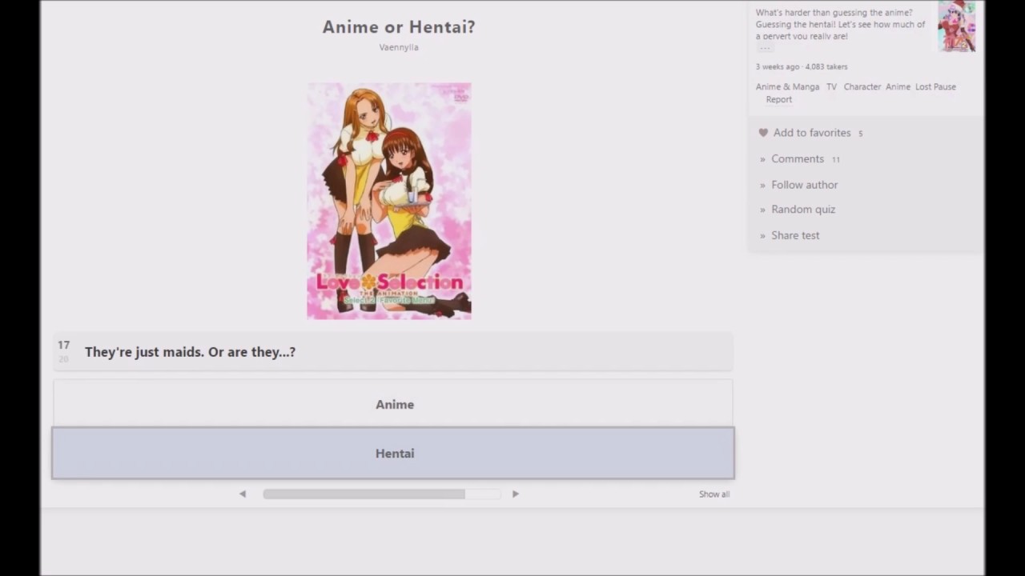
Task: Open the Character tag
Action: coord(862,86)
